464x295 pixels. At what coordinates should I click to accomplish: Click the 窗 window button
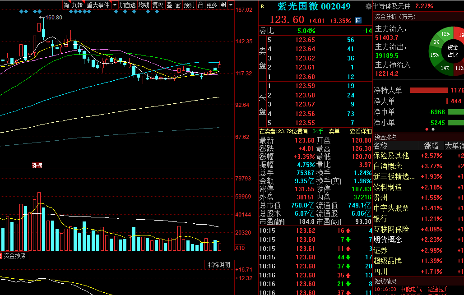click(178, 5)
